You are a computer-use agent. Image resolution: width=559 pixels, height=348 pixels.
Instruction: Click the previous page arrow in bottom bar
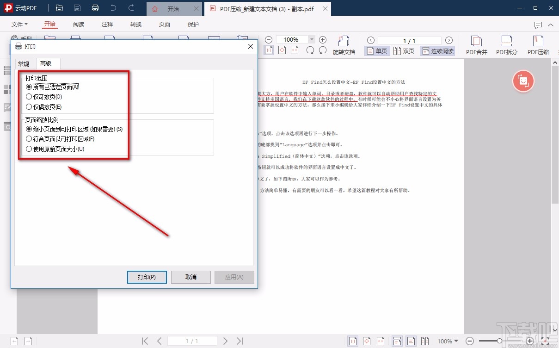tap(160, 341)
